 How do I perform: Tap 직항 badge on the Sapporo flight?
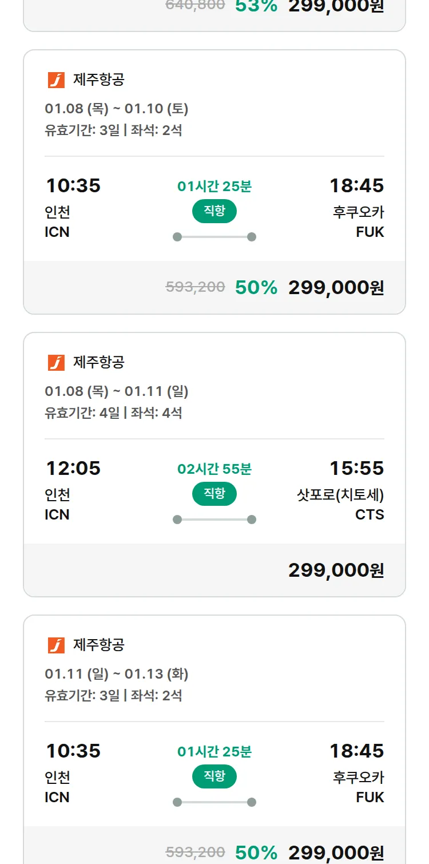tap(214, 494)
